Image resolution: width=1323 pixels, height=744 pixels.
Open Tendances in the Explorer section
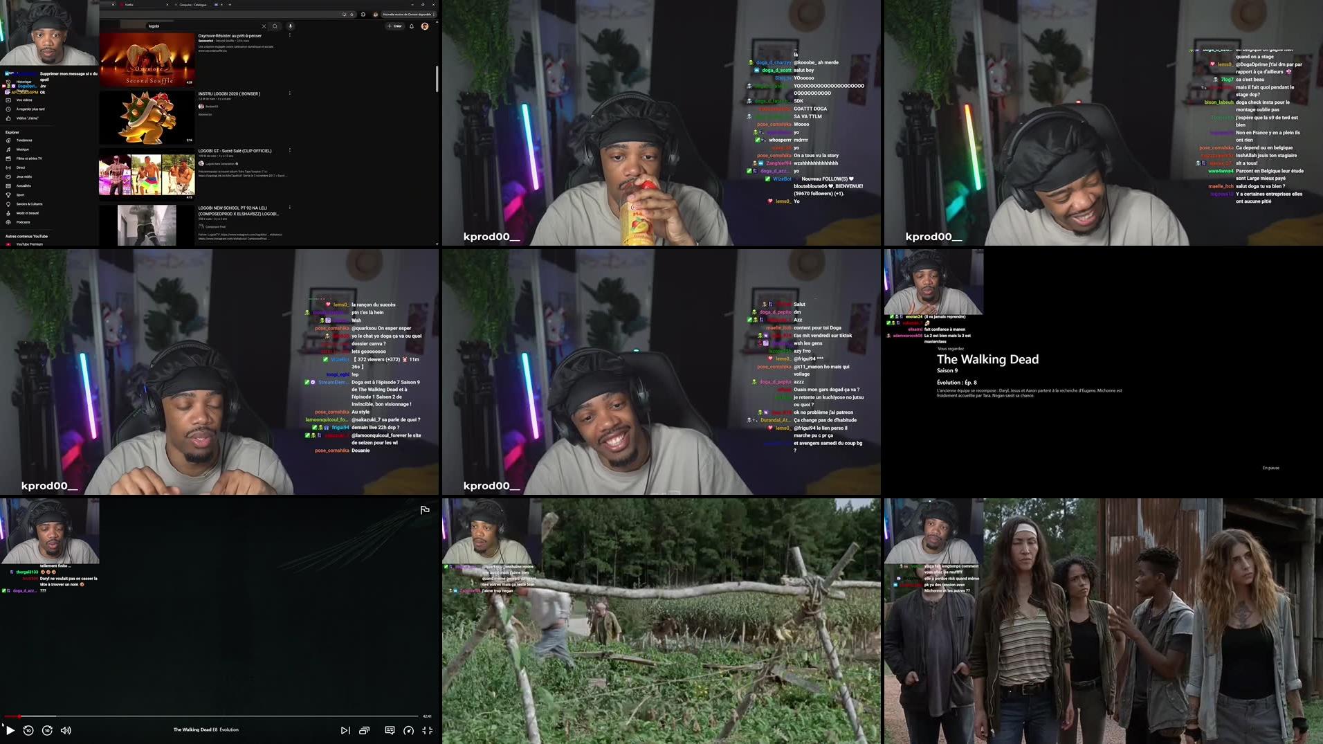click(x=24, y=140)
